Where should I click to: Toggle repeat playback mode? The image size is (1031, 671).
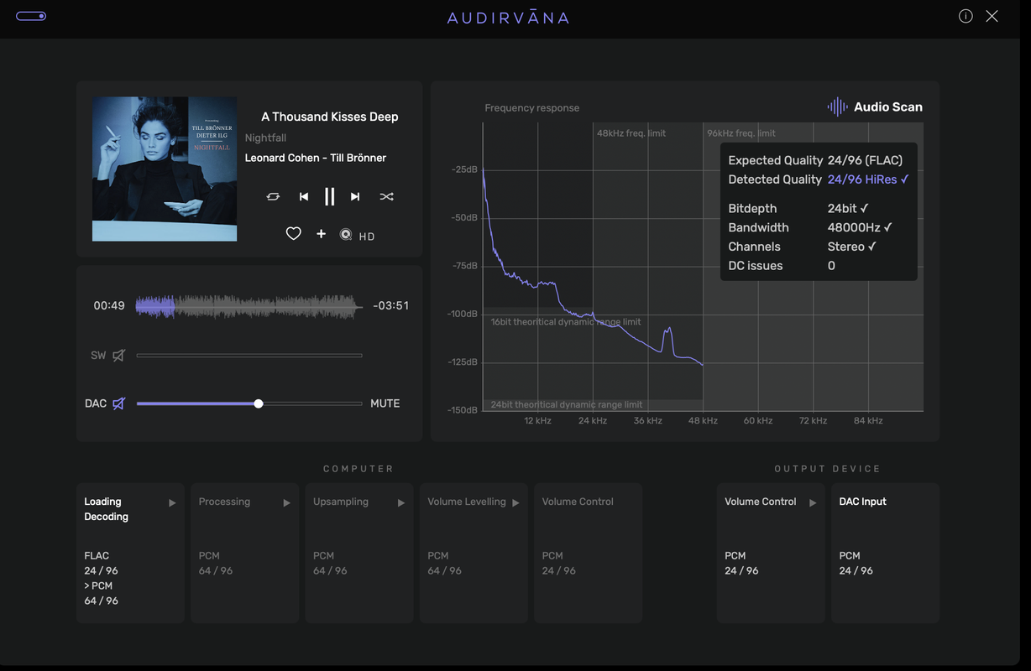click(273, 196)
